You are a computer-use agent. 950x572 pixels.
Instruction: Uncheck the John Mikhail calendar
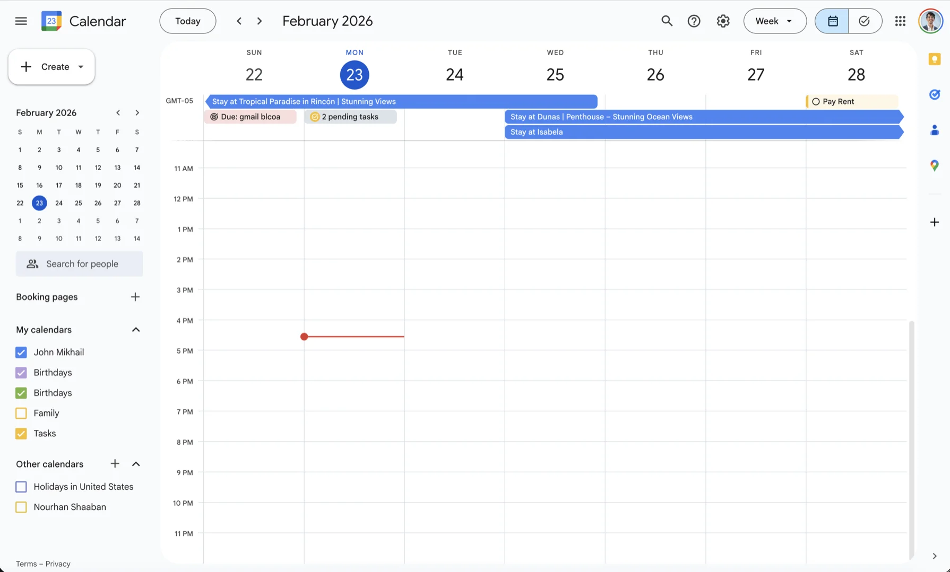pyautogui.click(x=21, y=353)
